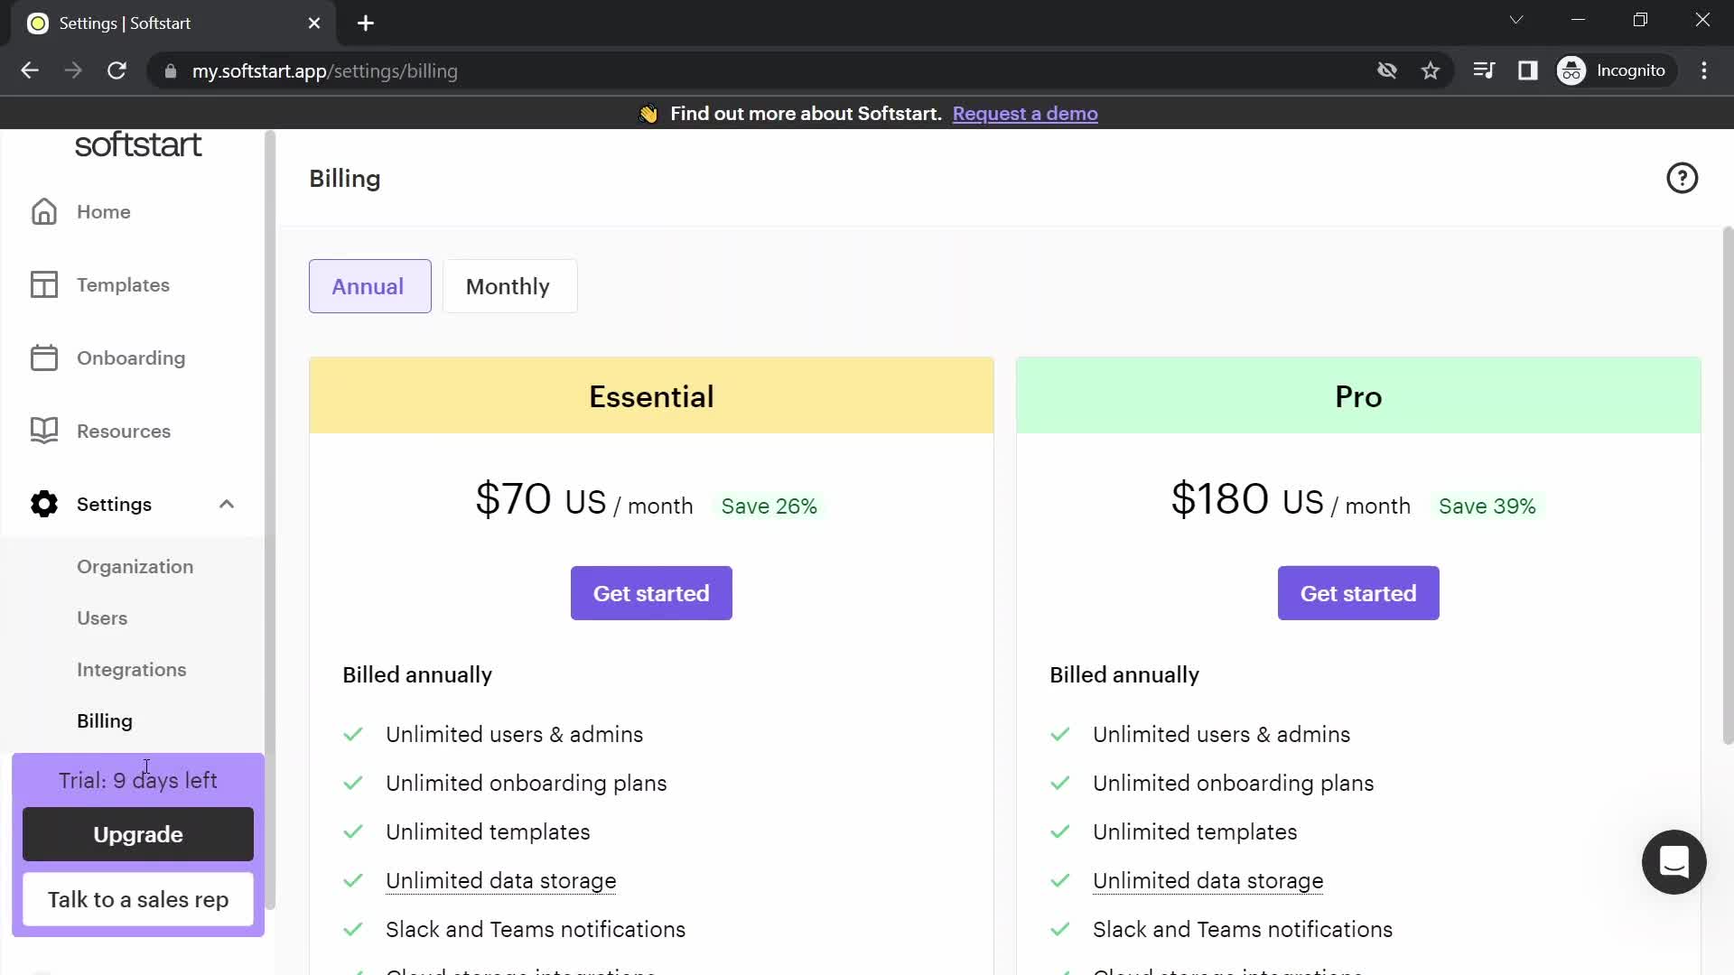This screenshot has height=975, width=1734.
Task: View site info lock icon
Action: 171,70
